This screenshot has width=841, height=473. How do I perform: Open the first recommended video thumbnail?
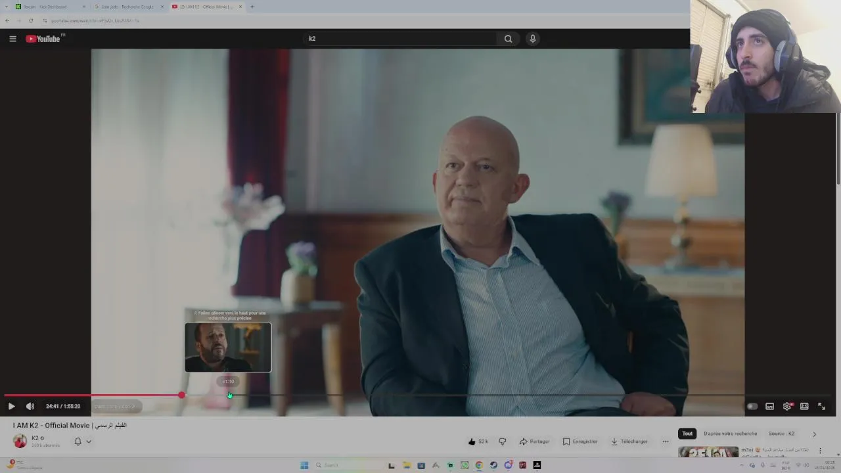pos(708,452)
